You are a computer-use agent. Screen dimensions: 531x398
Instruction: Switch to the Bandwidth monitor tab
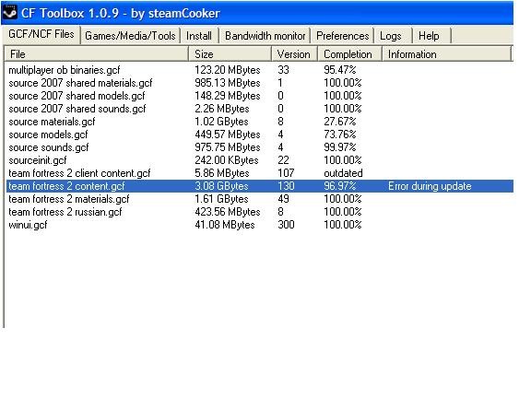[x=265, y=36]
